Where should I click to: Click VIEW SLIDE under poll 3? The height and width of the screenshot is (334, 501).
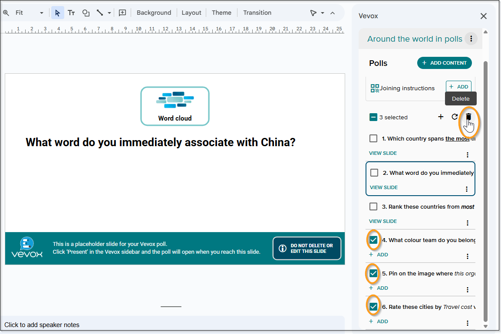[383, 221]
